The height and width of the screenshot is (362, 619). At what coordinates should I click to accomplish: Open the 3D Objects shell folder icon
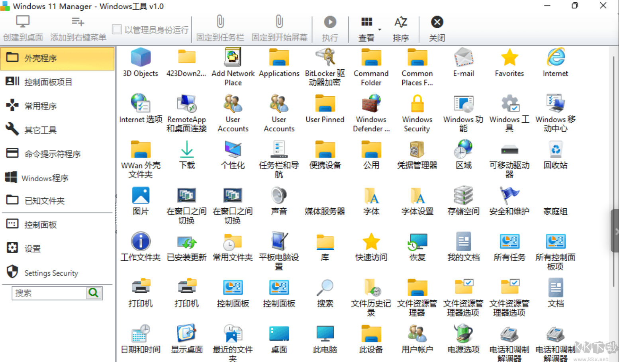(x=141, y=57)
